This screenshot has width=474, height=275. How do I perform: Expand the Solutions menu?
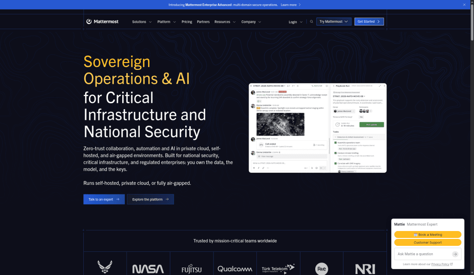pyautogui.click(x=142, y=22)
